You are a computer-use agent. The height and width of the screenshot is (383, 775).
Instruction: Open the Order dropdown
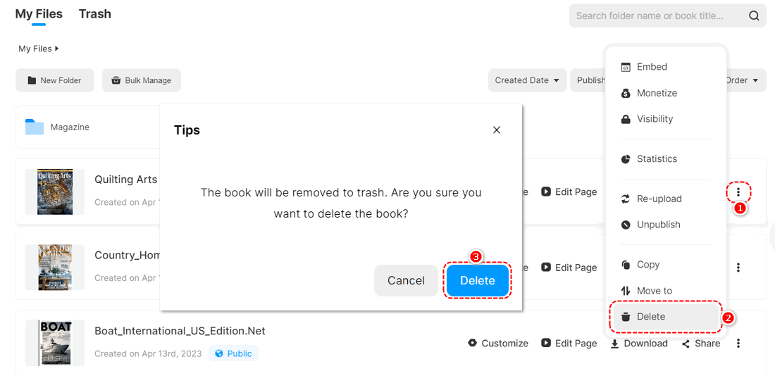(743, 80)
